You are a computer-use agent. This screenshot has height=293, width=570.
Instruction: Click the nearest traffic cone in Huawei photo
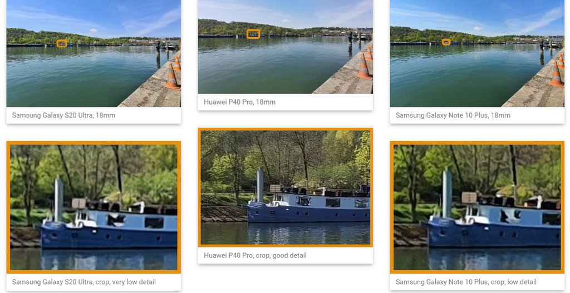[x=364, y=66]
